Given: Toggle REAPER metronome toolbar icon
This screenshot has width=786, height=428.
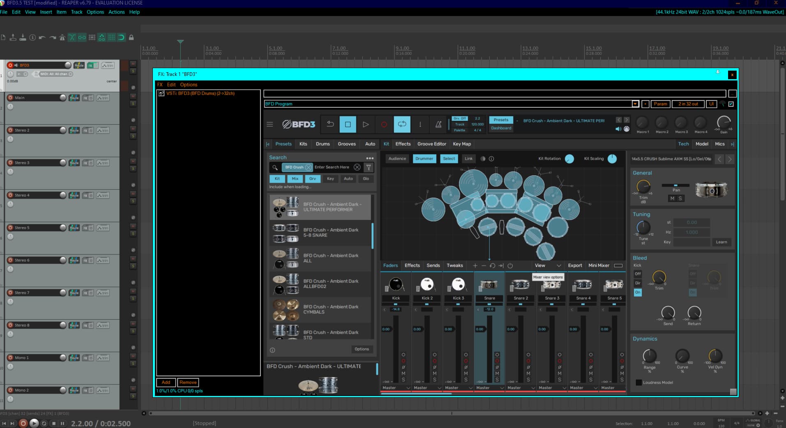Looking at the screenshot, I should coord(62,37).
